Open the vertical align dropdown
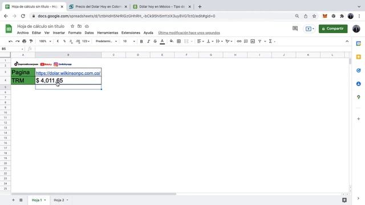Screen dimensions: 365x205 click(210, 41)
